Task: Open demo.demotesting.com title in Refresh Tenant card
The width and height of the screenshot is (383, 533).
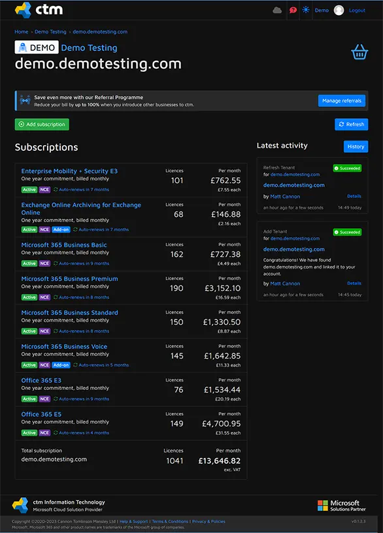Action: 294,186
